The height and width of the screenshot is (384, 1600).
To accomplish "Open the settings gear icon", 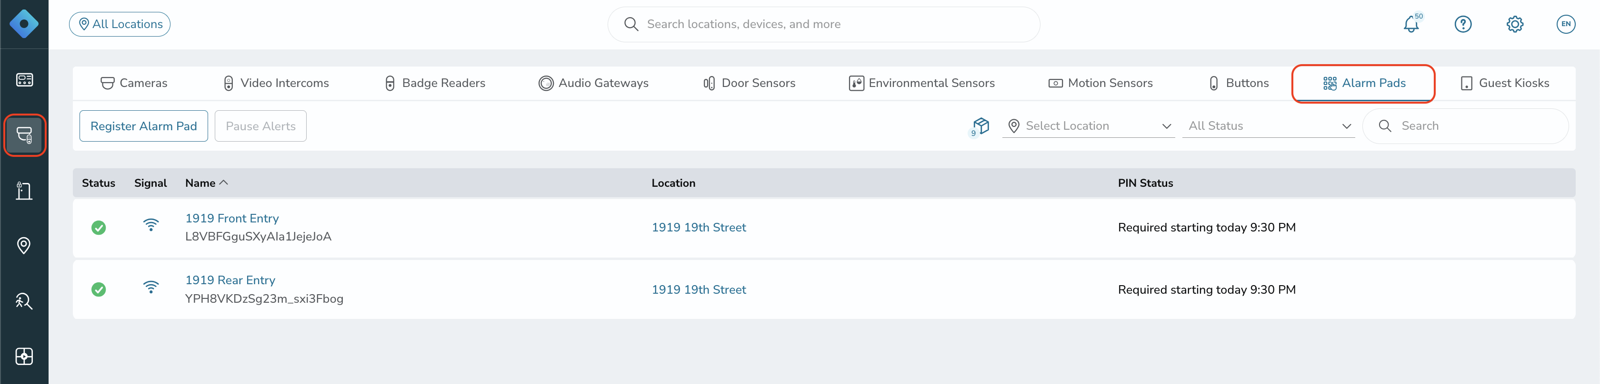I will coord(1514,24).
